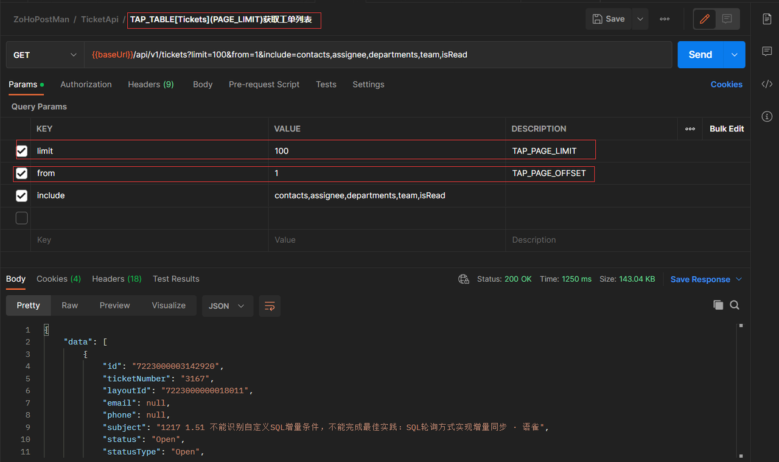This screenshot has height=462, width=779.
Task: Open the three-dot more actions menu near Save
Action: coord(665,19)
